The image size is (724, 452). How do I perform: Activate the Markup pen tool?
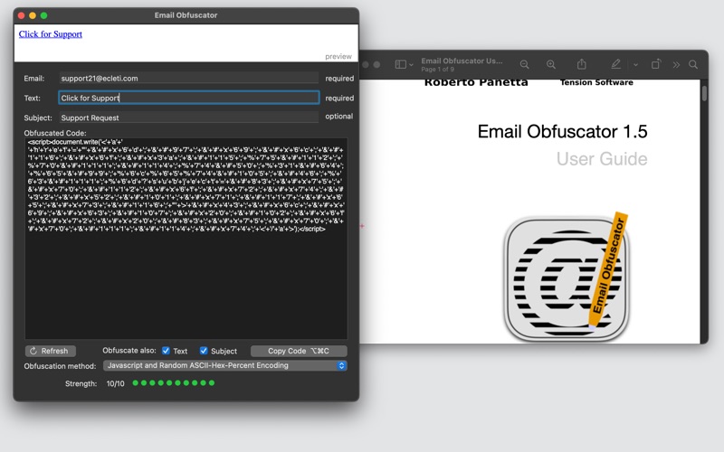[616, 65]
